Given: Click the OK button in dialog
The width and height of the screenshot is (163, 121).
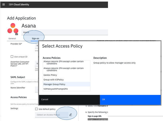Looking at the screenshot, I should coord(130,100).
